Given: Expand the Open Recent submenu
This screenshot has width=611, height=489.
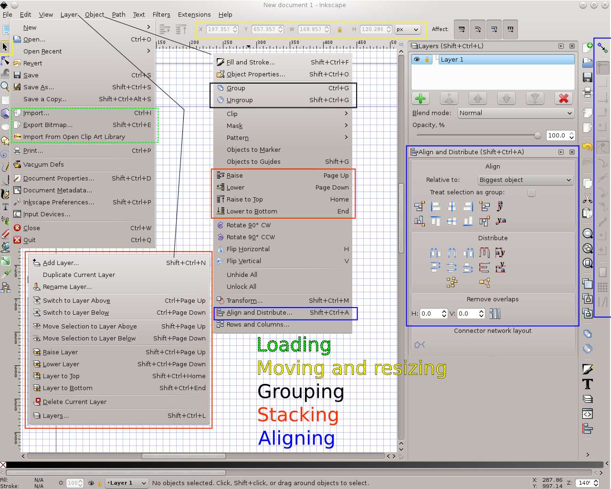Looking at the screenshot, I should [82, 51].
